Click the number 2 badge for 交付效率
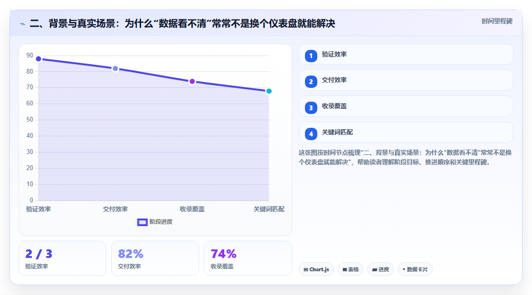532x295 pixels. 311,82
